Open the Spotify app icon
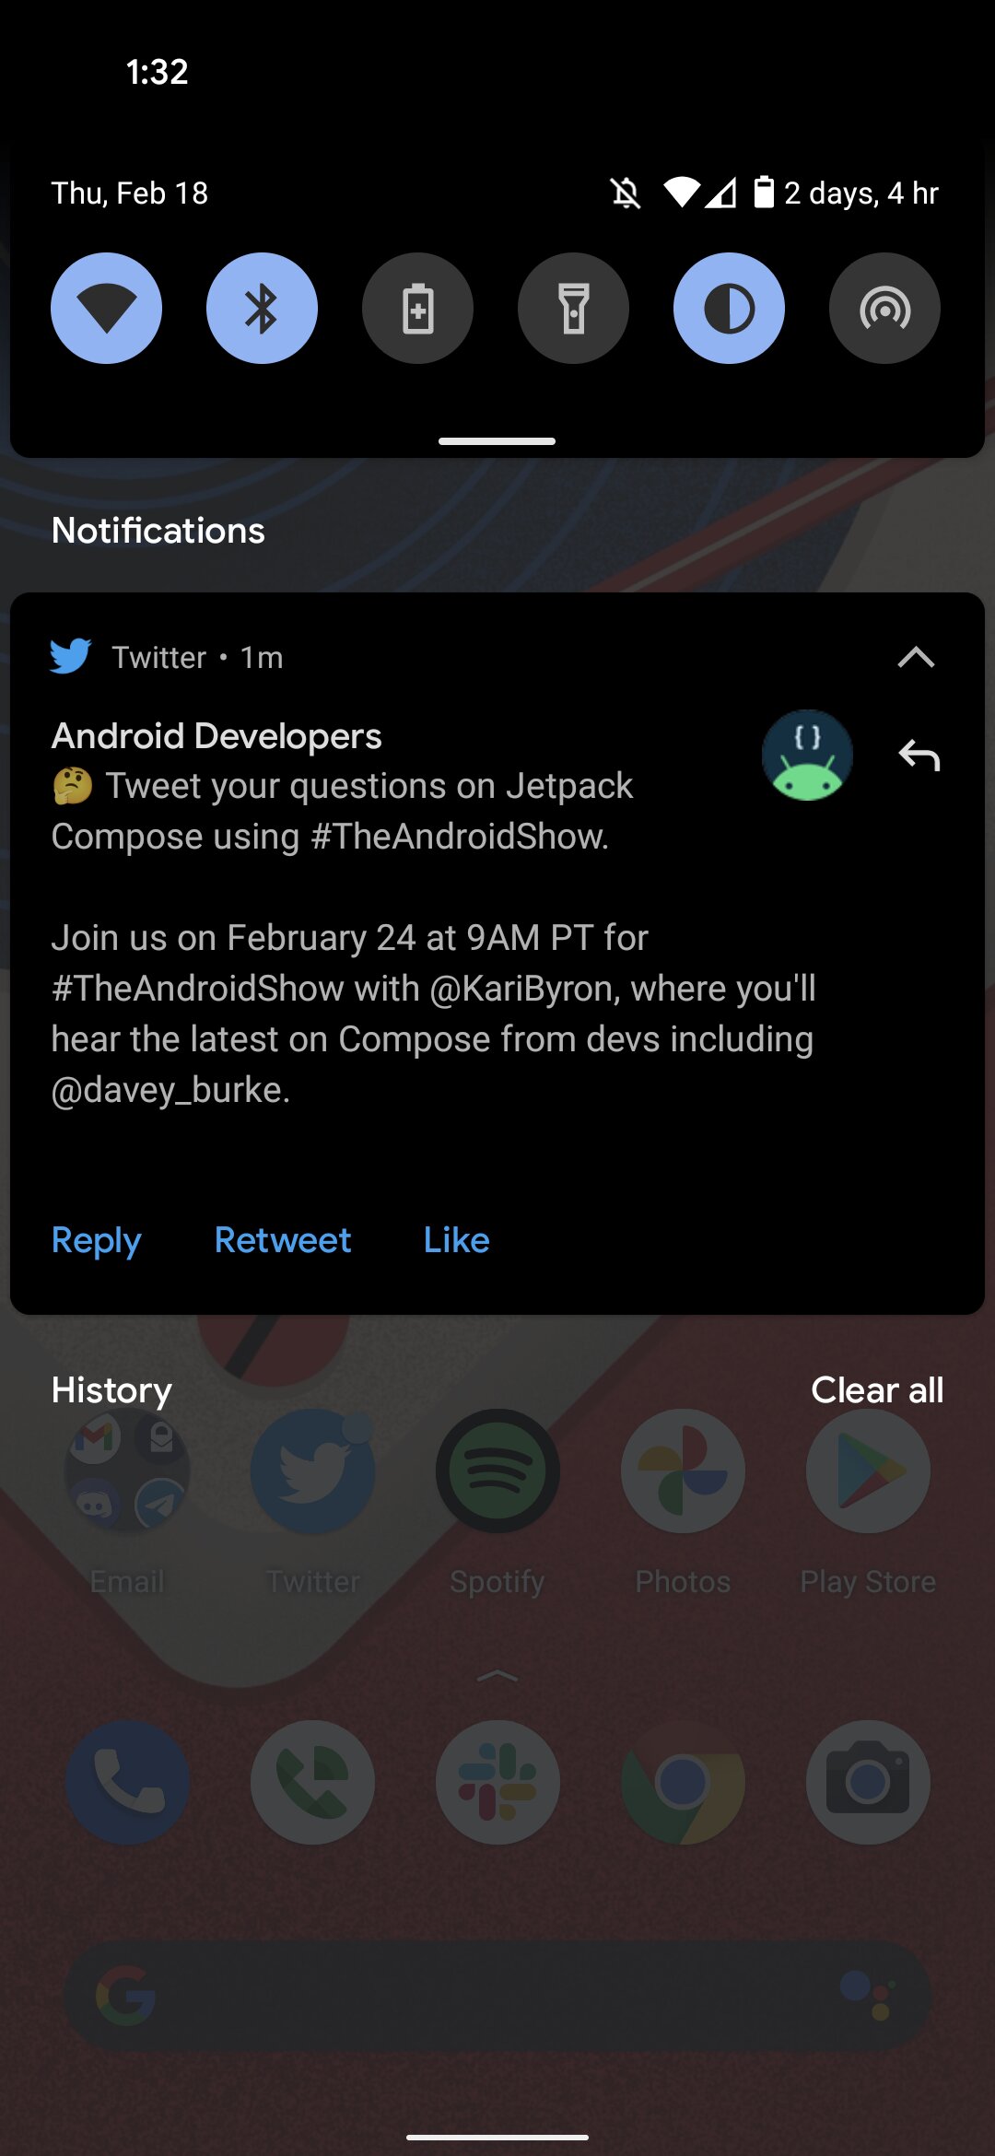Viewport: 995px width, 2156px height. tap(497, 1471)
